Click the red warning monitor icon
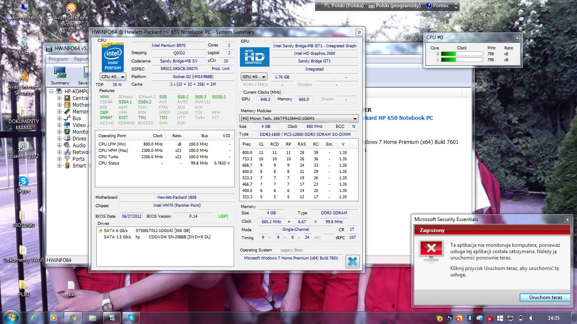 click(431, 251)
